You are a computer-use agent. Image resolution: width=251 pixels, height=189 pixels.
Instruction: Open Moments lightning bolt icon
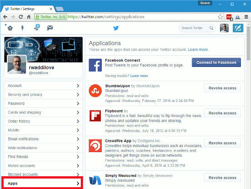pos(22,28)
